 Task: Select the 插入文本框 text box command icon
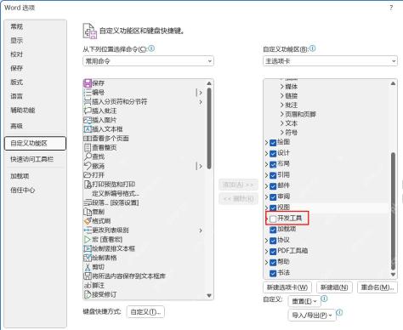[x=88, y=129]
